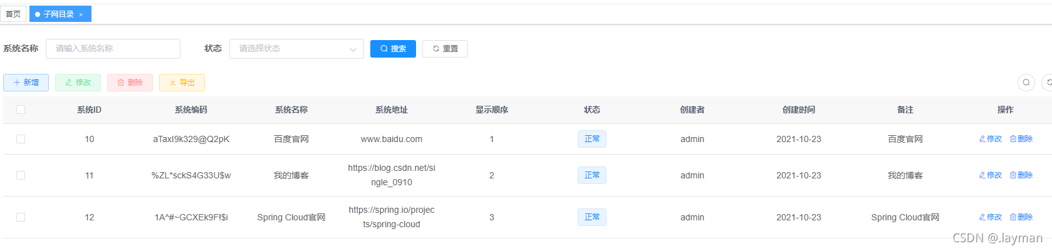Click the blog.csdn.net address cell

(392, 175)
